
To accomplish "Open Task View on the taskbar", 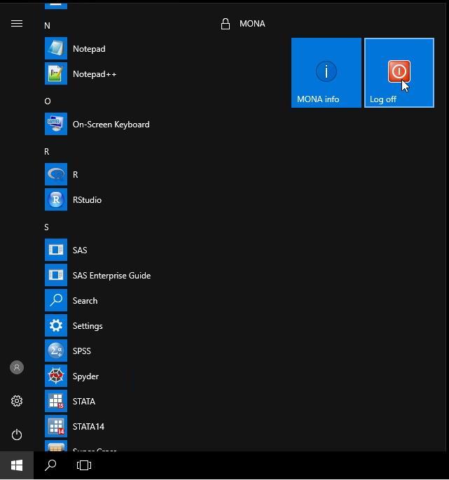I will tap(84, 465).
